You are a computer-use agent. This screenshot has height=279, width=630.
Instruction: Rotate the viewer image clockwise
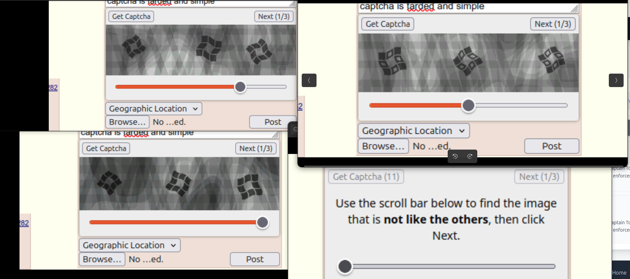pos(470,156)
